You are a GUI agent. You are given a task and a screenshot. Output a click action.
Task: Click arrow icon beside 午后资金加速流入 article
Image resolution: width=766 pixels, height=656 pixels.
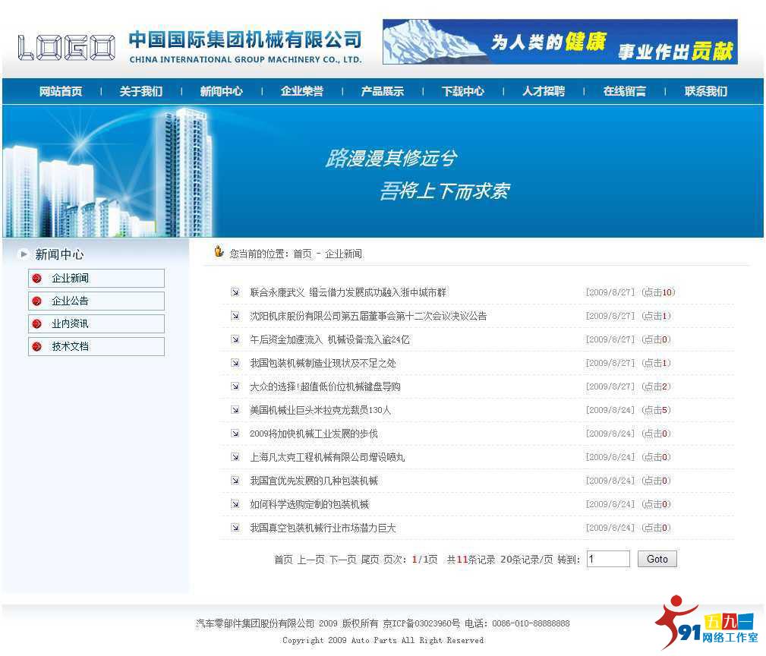235,339
